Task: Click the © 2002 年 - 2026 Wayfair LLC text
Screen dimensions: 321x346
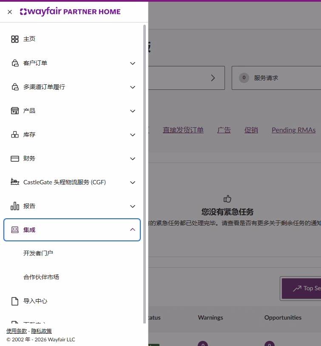Action: click(41, 340)
